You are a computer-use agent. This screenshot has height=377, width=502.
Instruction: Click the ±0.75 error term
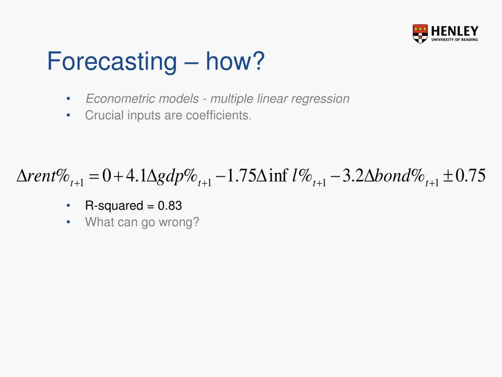[464, 176]
